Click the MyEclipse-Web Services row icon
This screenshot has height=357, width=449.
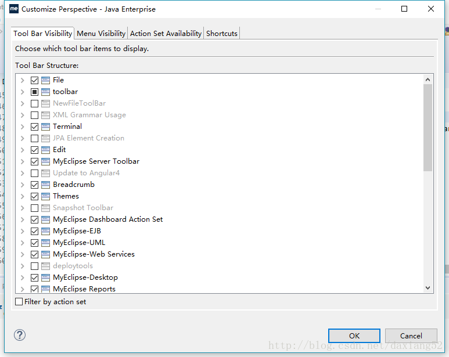[x=45, y=255]
